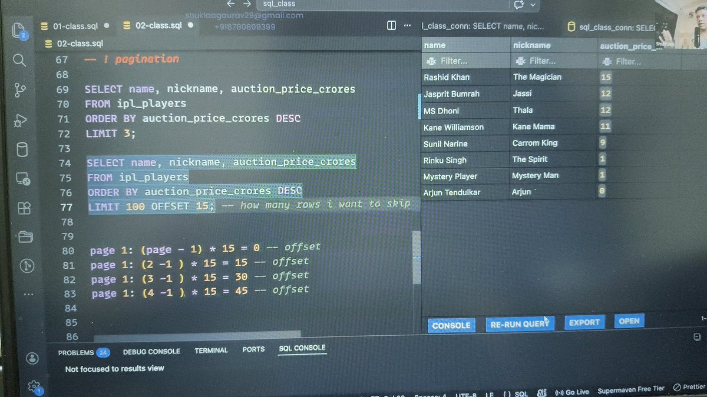Switch to the 02-class.sql tab
This screenshot has width=707, height=397.
(158, 26)
